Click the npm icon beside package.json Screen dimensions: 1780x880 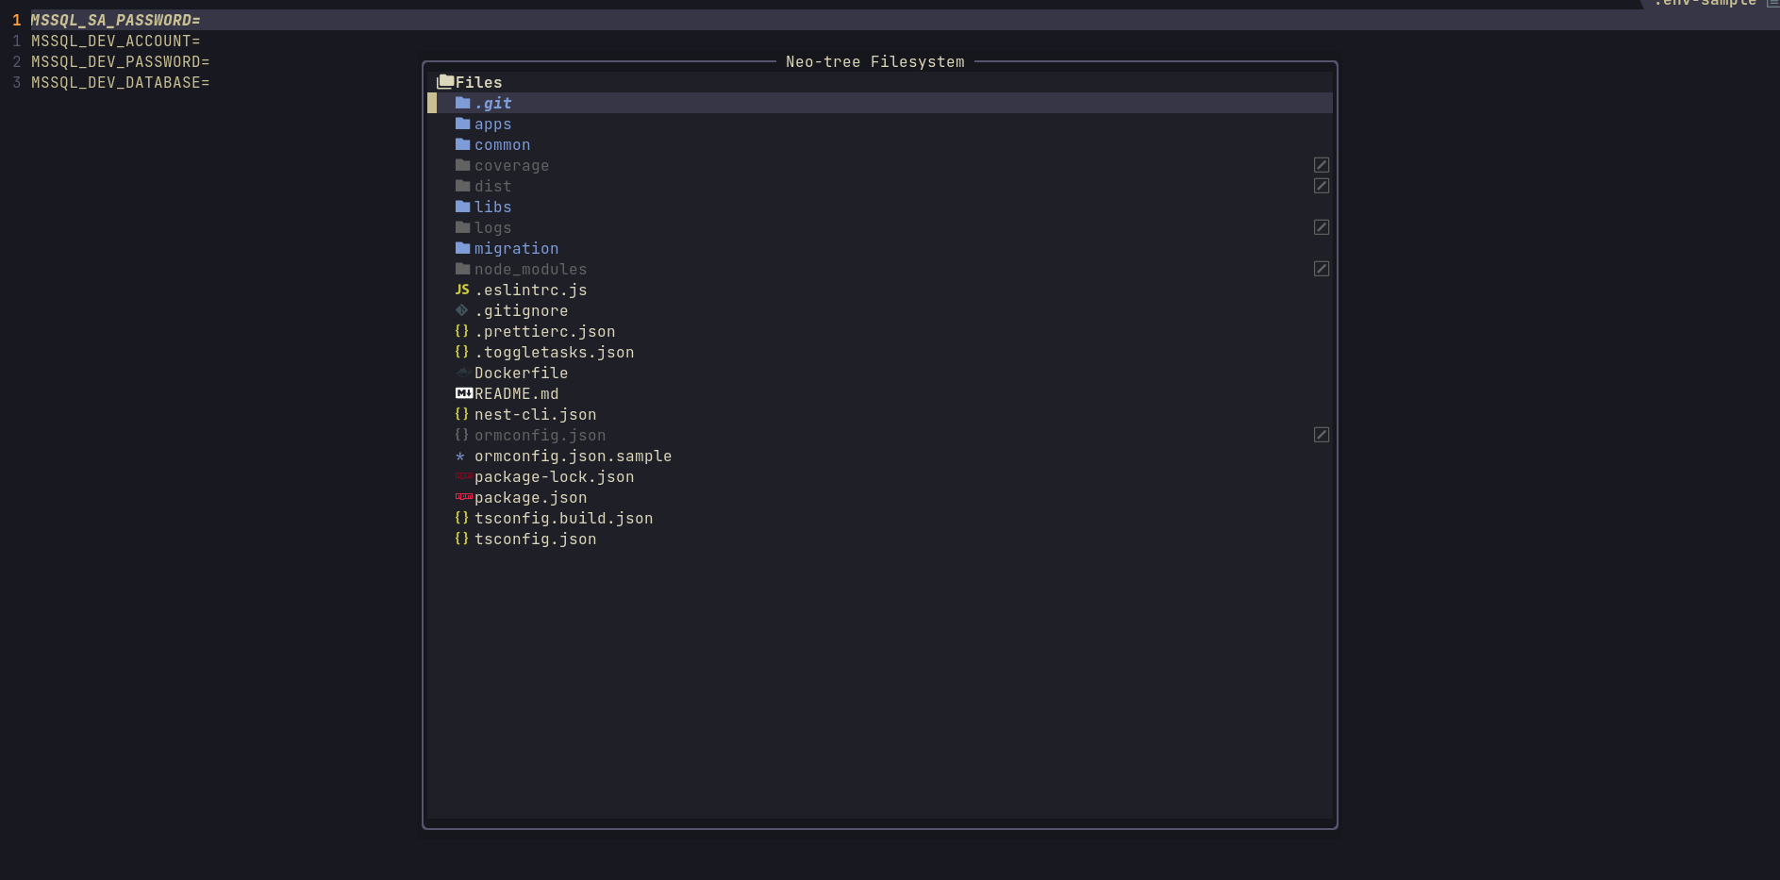(x=464, y=497)
